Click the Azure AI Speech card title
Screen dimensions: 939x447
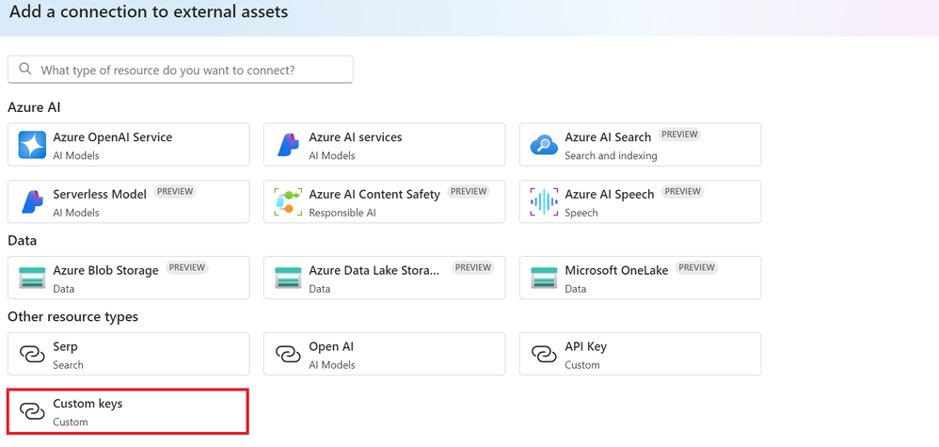tap(610, 194)
